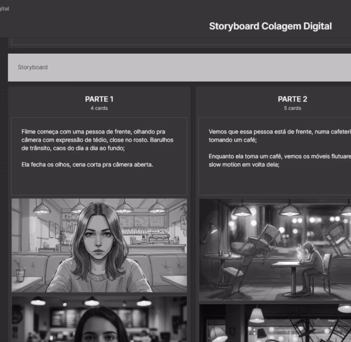Click 'Ela fecha os olhos' sentence
351x342 pixels.
click(x=87, y=165)
